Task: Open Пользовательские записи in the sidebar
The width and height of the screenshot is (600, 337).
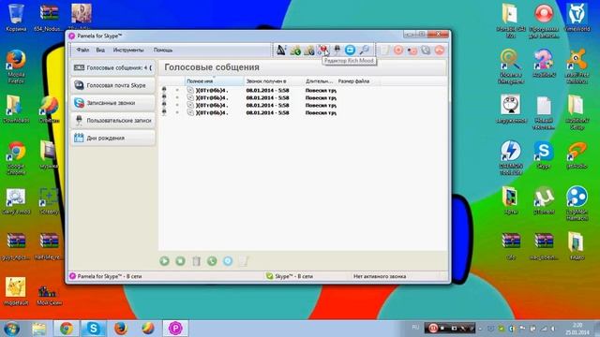Action: pos(112,121)
